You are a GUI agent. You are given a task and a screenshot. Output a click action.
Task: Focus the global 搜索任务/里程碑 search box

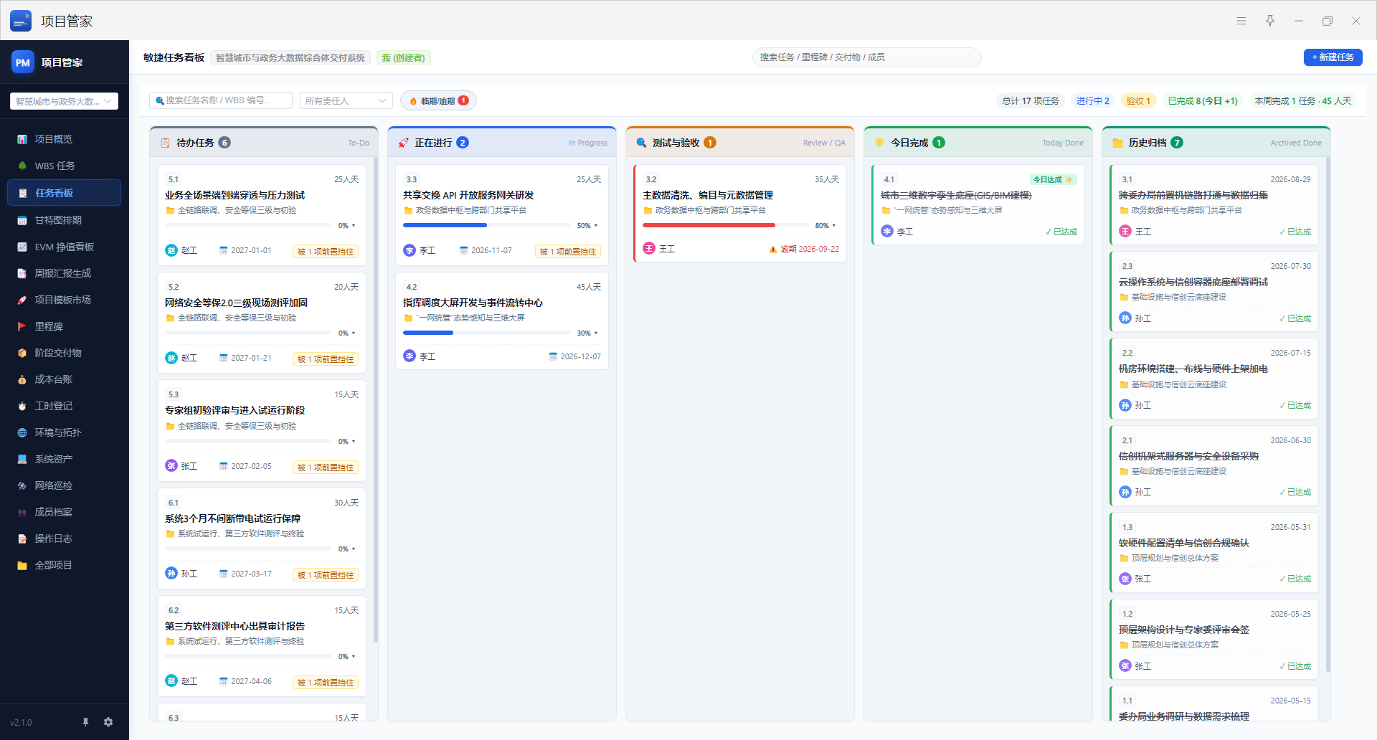pos(866,57)
